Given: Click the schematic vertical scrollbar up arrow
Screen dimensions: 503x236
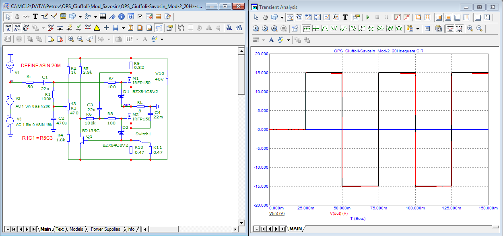Looking at the screenshot, I should [241, 50].
